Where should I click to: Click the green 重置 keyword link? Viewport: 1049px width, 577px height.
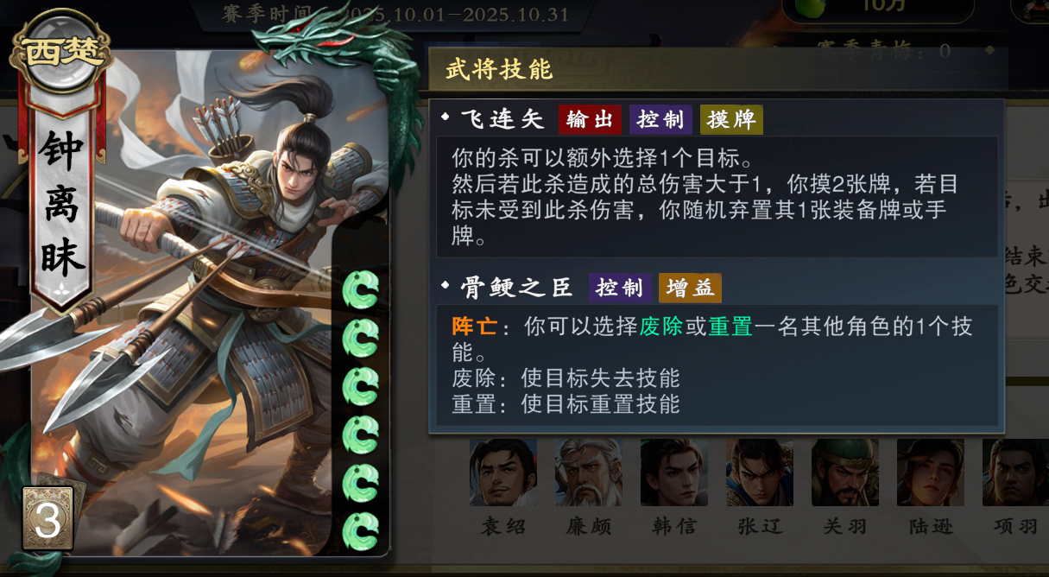click(x=730, y=327)
